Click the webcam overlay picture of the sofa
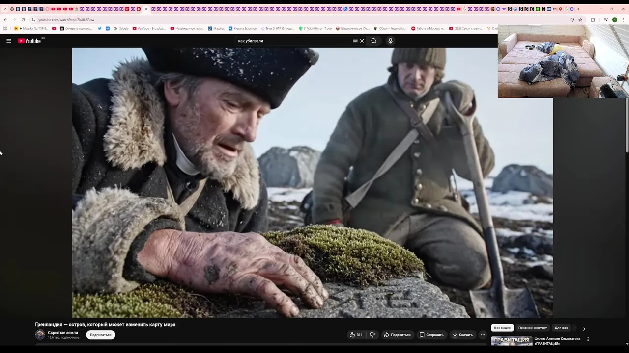The height and width of the screenshot is (353, 629). click(x=563, y=61)
